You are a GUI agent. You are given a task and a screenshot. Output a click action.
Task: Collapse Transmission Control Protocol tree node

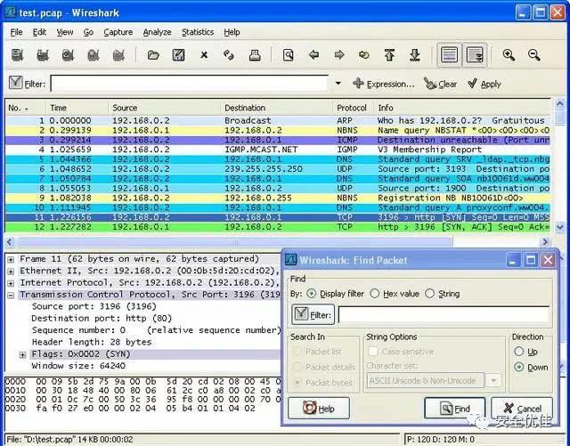click(x=11, y=296)
